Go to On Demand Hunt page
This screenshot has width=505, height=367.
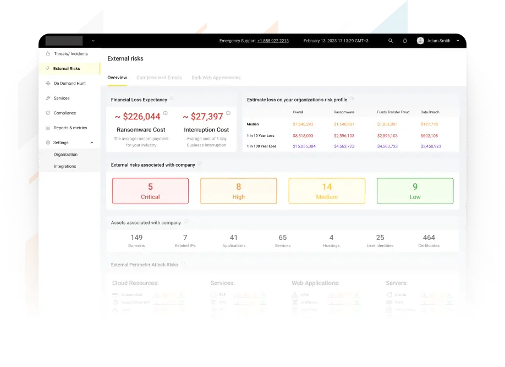[x=69, y=83]
